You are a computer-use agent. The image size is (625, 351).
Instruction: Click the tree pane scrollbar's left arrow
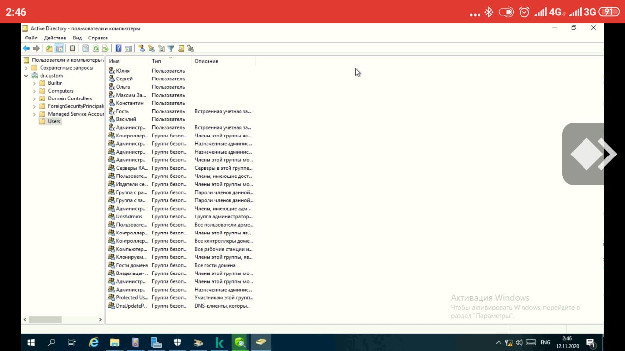click(25, 320)
